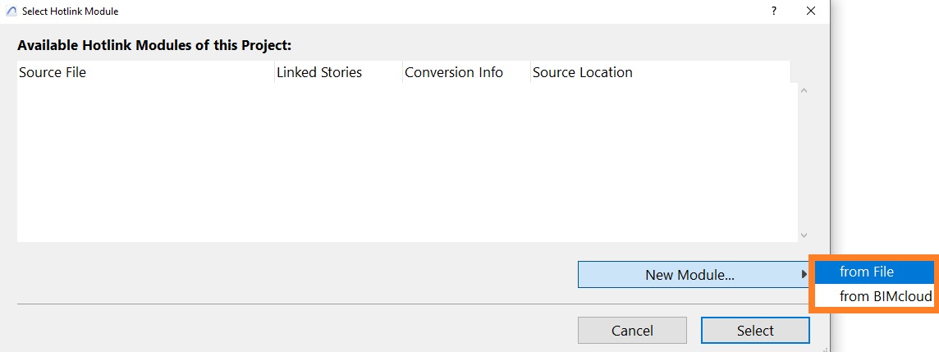Click the vertical scrollbar track of the list
The image size is (939, 352).
point(804,162)
